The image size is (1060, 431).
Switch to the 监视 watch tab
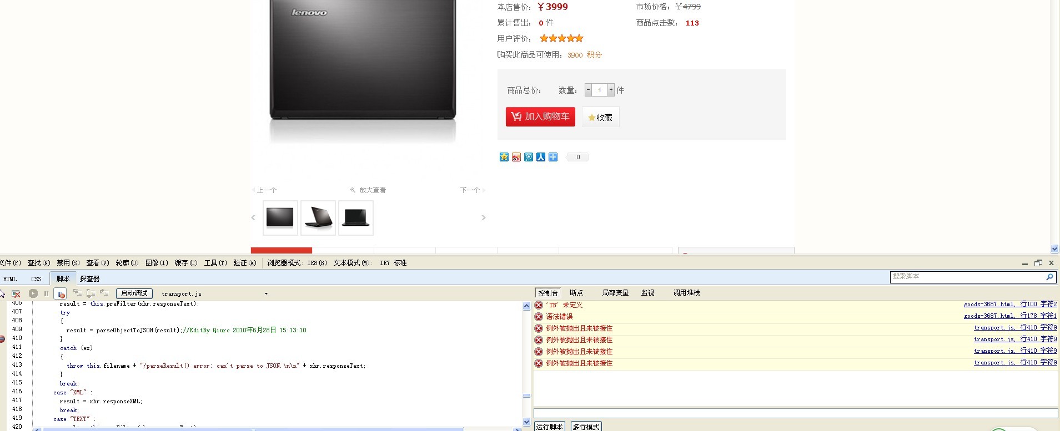tap(647, 293)
